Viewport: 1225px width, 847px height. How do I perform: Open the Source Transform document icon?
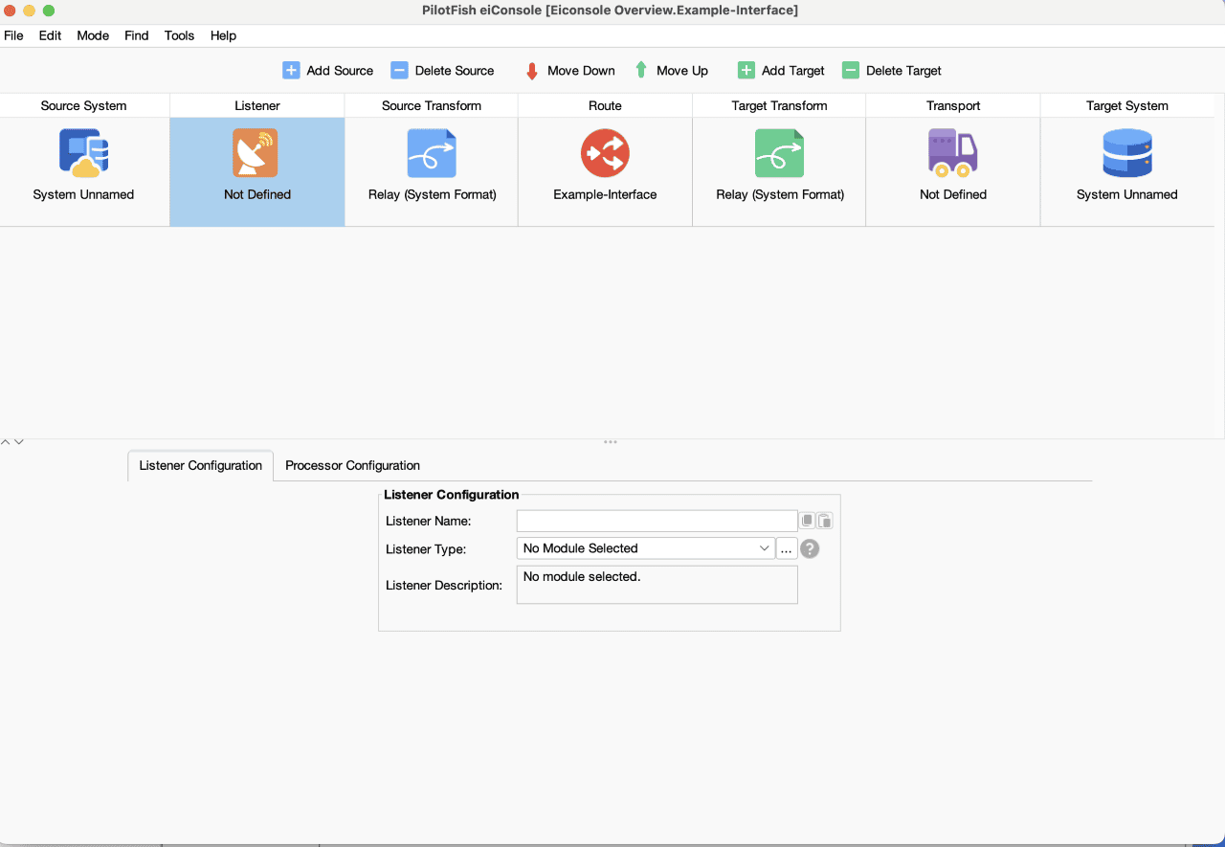(x=432, y=153)
